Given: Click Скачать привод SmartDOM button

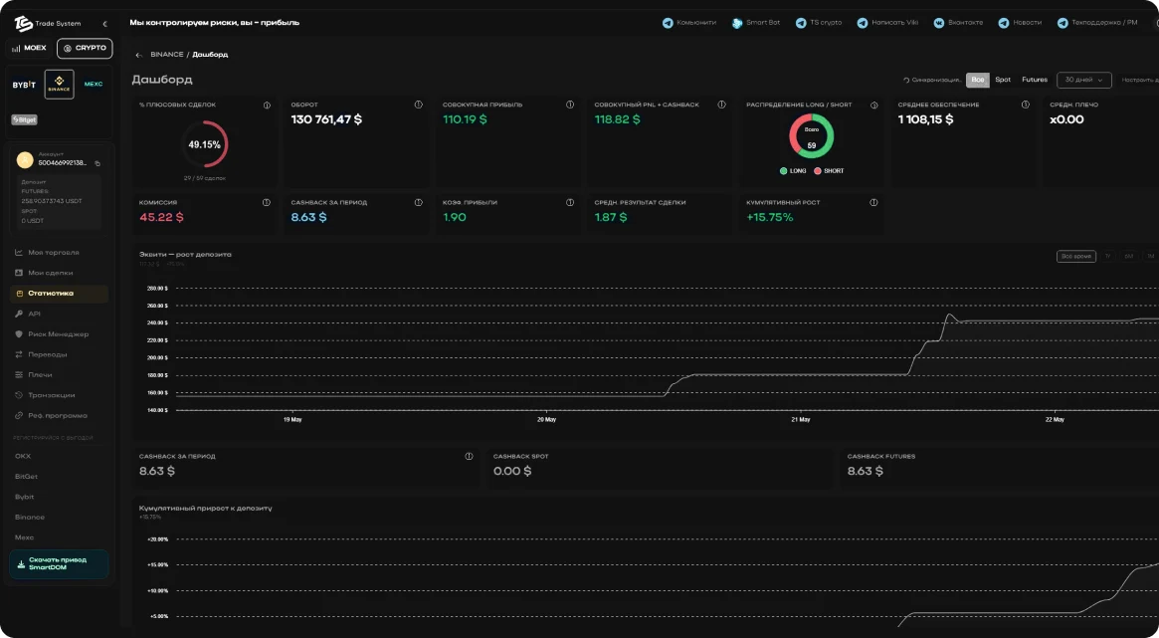Looking at the screenshot, I should point(59,564).
